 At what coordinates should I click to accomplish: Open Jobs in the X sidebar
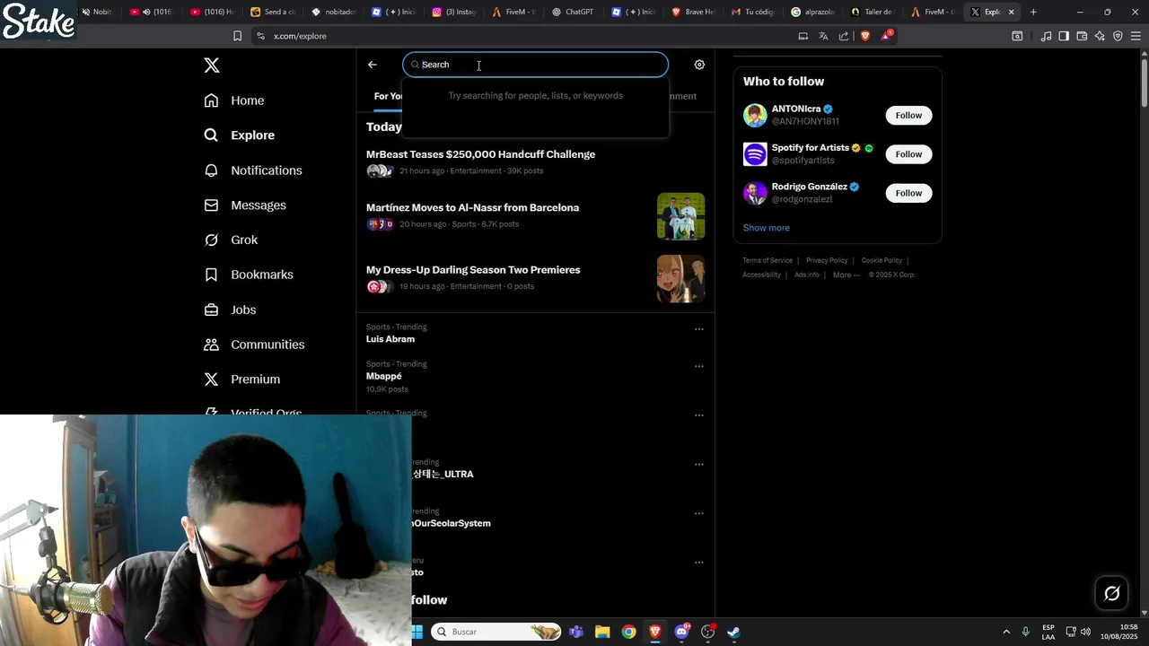[x=230, y=310]
